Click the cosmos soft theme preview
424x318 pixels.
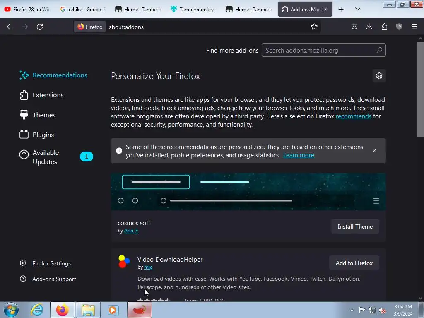tap(248, 192)
